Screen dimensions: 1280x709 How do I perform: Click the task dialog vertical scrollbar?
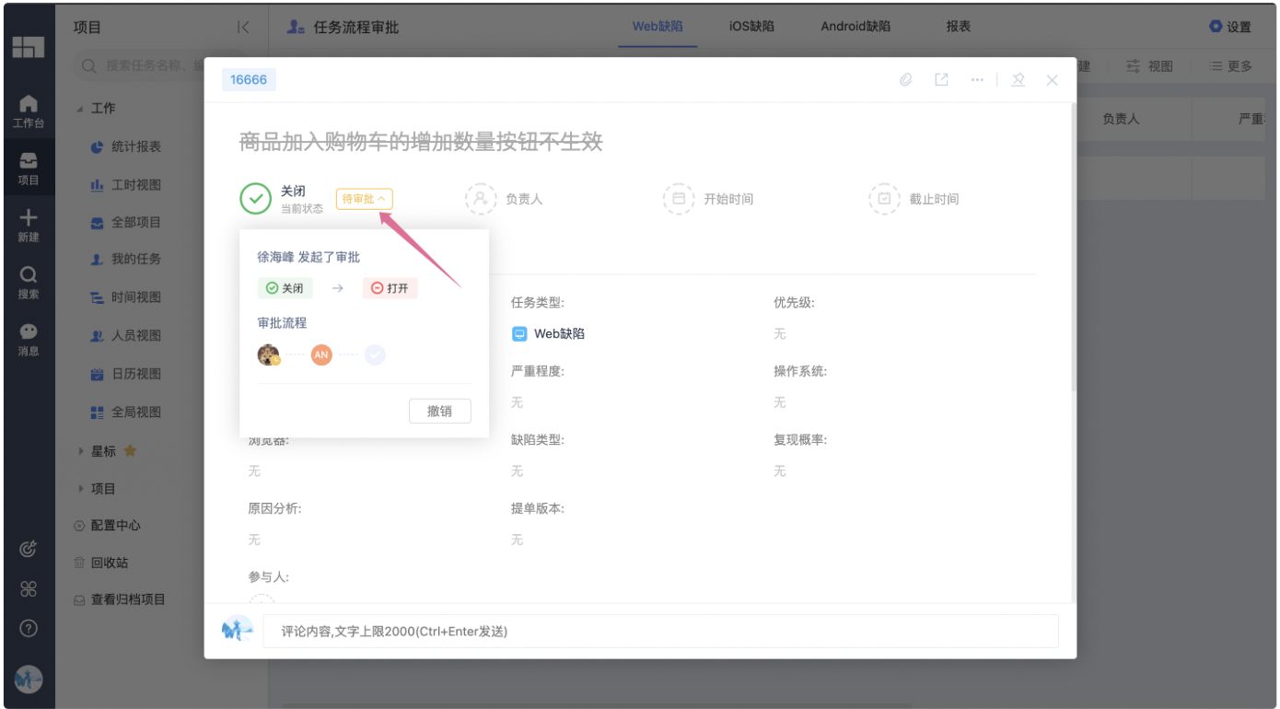[1073, 249]
